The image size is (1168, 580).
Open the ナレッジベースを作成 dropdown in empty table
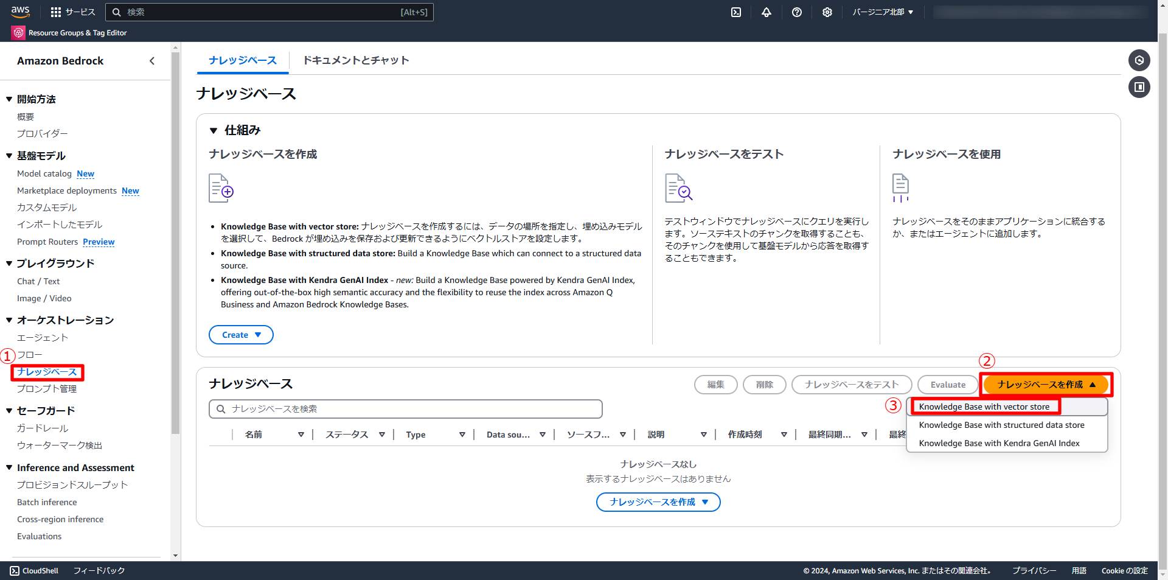[x=658, y=502]
